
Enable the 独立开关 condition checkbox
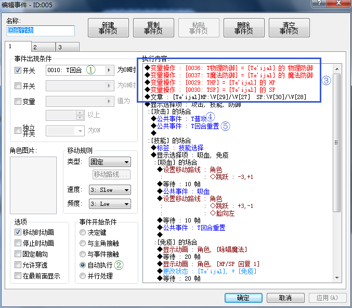[18, 130]
